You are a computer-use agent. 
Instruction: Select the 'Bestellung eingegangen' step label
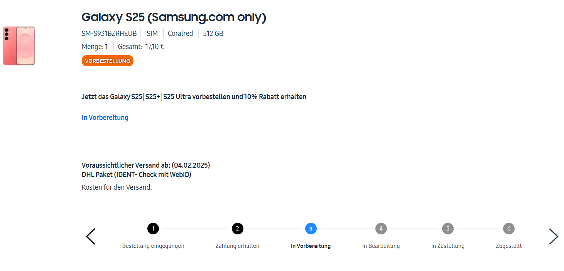153,246
